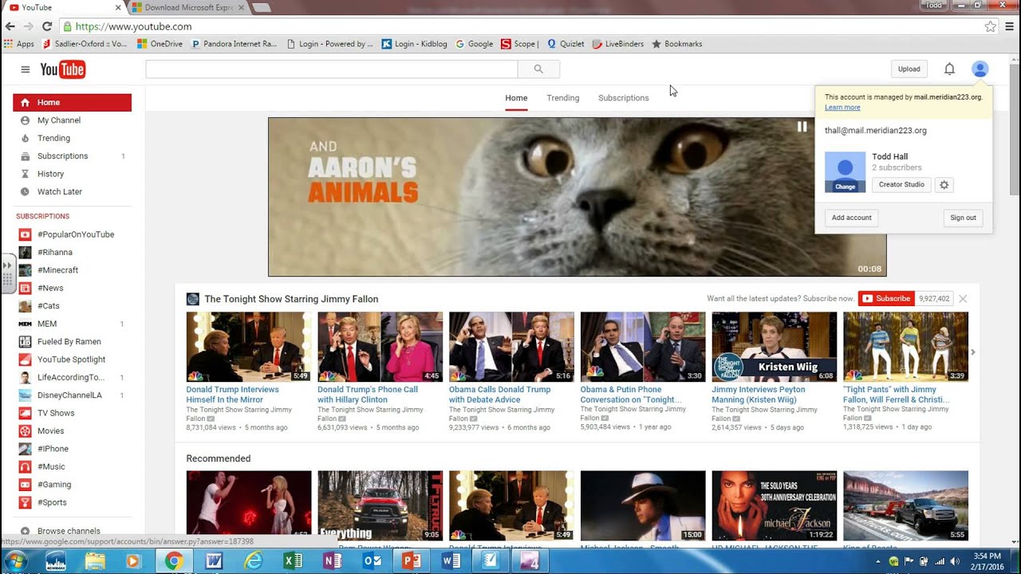Open Browse channels link
This screenshot has width=1021, height=574.
click(69, 531)
